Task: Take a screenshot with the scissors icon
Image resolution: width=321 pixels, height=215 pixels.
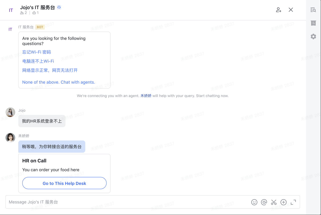Action: point(274,202)
